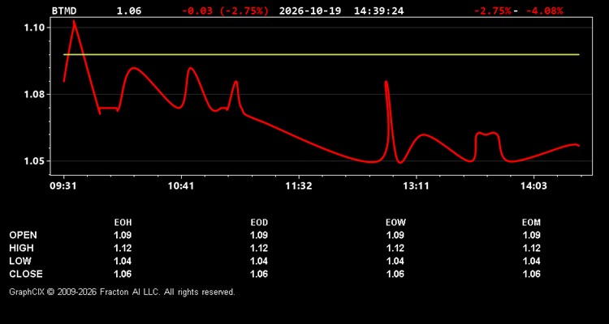This screenshot has width=609, height=324.
Task: Click the -4.08% range value in header
Action: point(544,11)
